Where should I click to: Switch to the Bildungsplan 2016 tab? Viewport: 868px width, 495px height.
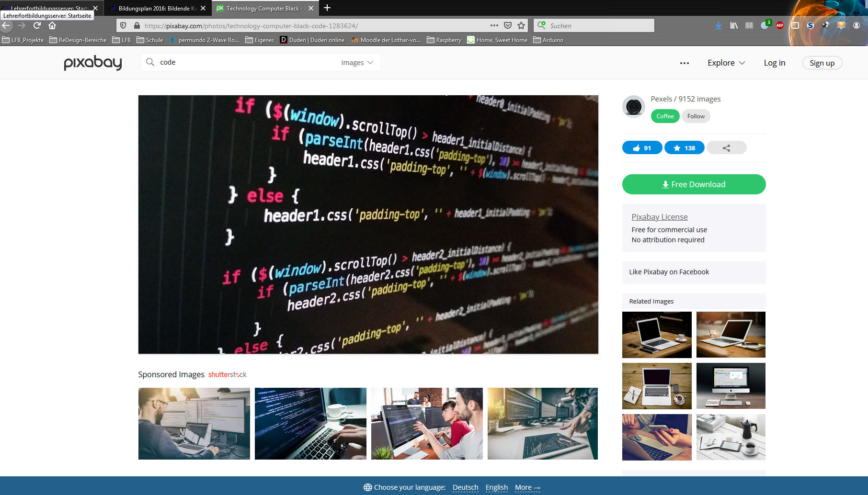click(x=154, y=8)
